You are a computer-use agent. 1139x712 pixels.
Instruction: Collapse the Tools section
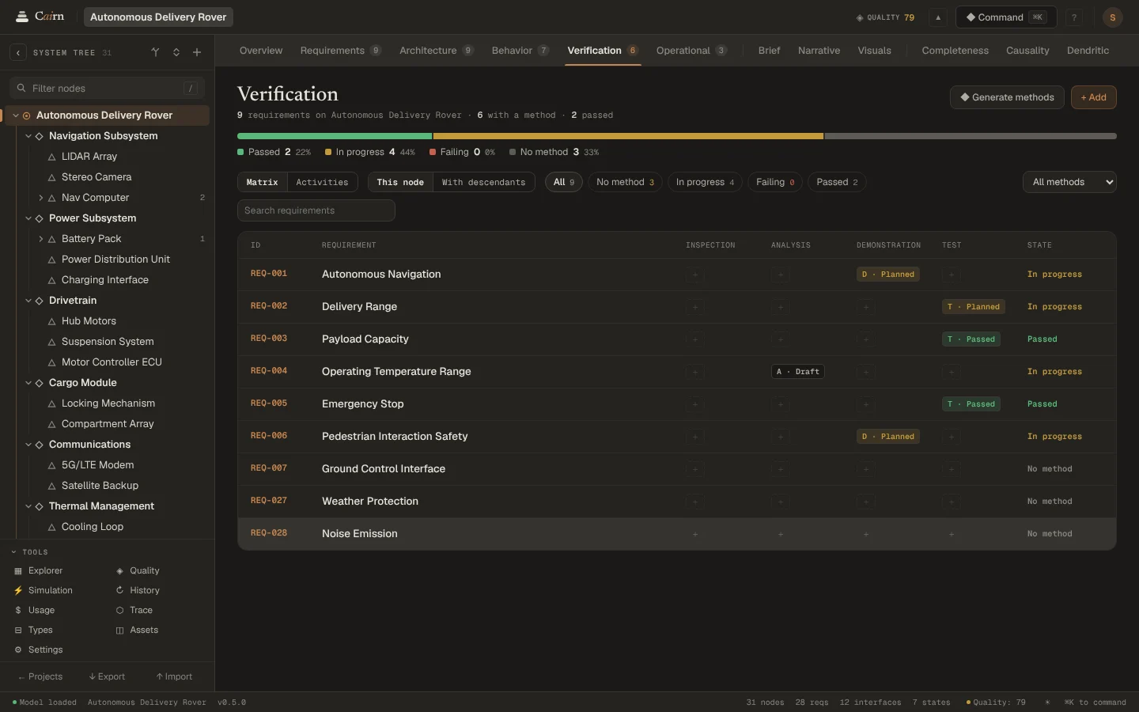coord(29,552)
